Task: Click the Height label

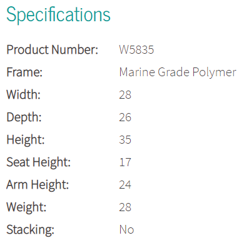Action: pos(26,140)
